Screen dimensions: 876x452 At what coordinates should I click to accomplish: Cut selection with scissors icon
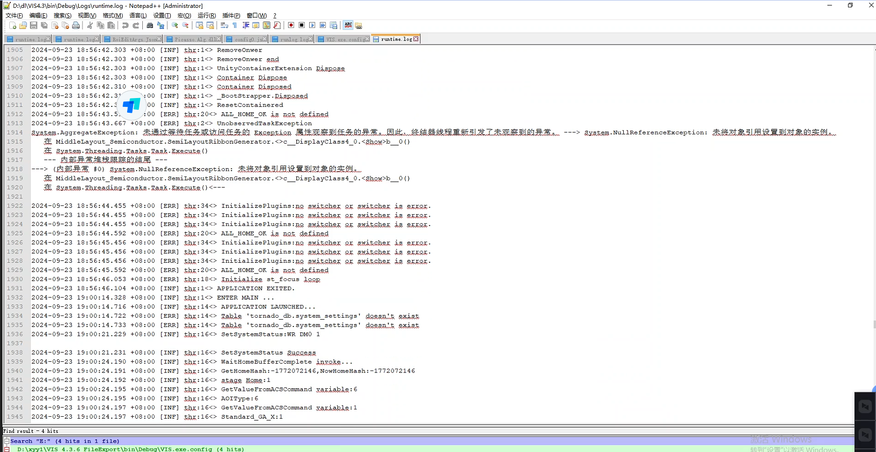[90, 25]
